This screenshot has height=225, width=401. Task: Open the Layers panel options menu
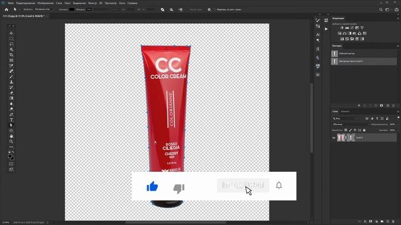tap(398, 111)
